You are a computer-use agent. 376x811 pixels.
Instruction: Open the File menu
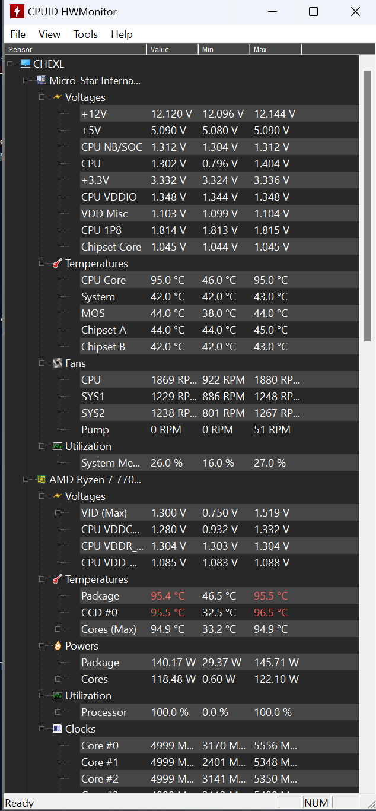(18, 34)
